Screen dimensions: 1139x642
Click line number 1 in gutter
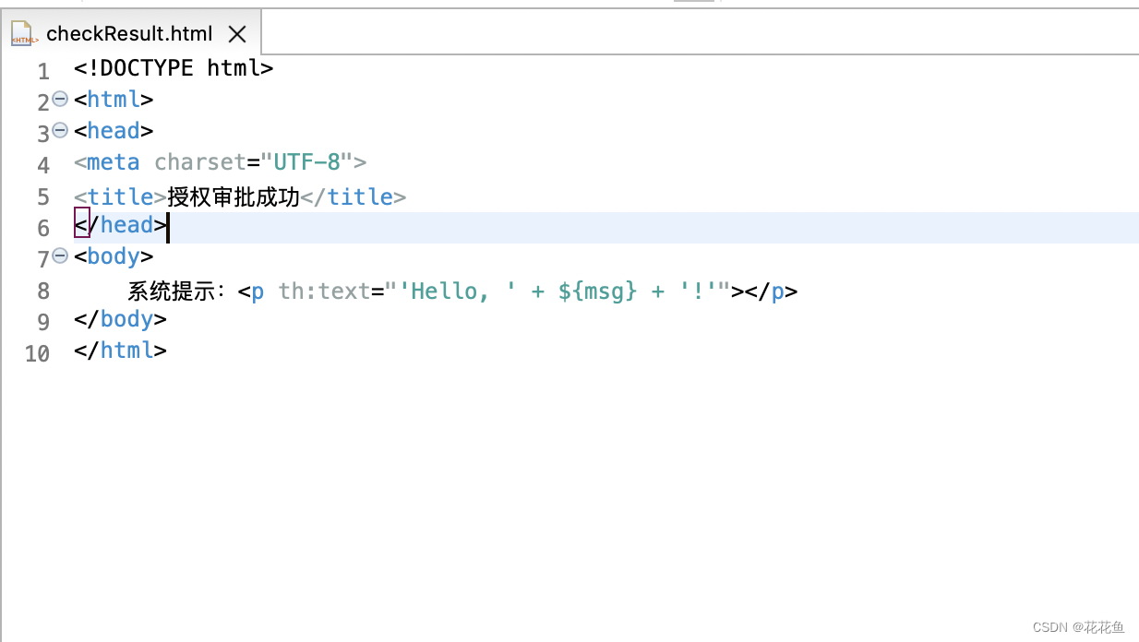(x=43, y=71)
